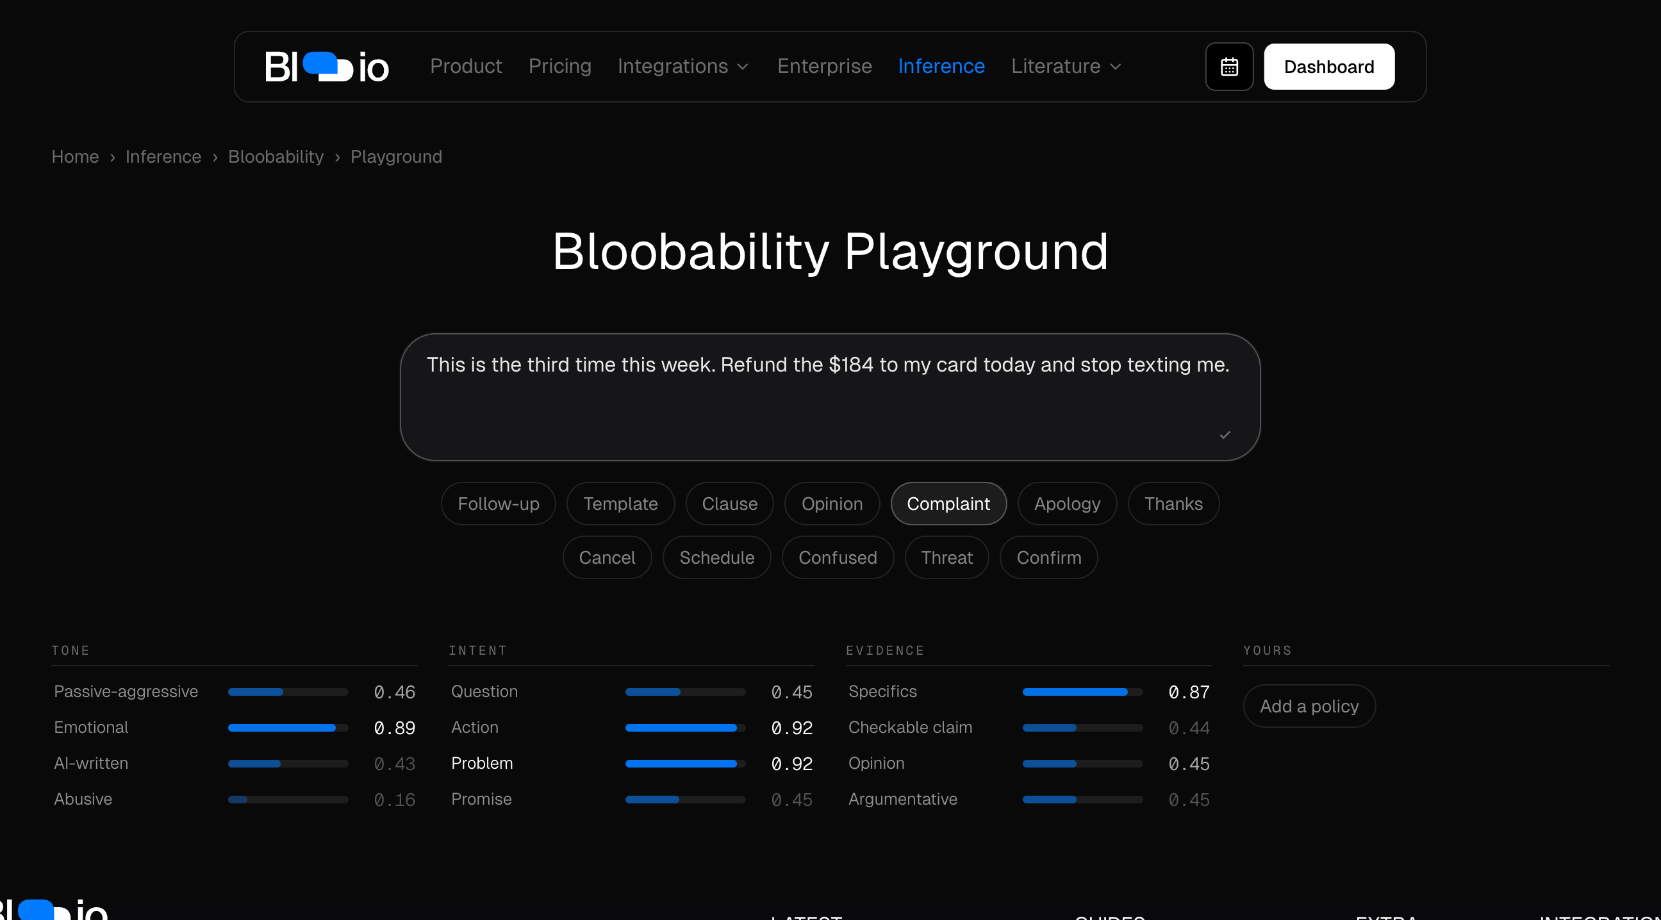This screenshot has height=920, width=1661.
Task: Click the checkmark icon in text box
Action: click(1225, 435)
